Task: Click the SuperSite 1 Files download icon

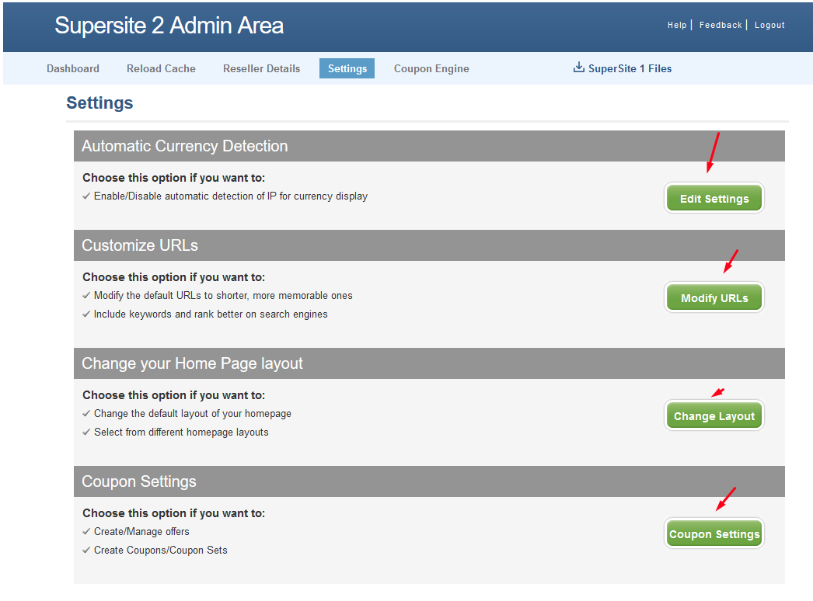Action: point(578,68)
